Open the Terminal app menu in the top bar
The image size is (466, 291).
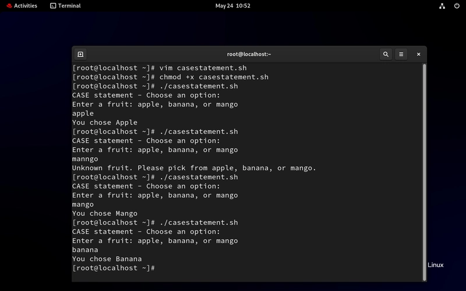pos(65,6)
